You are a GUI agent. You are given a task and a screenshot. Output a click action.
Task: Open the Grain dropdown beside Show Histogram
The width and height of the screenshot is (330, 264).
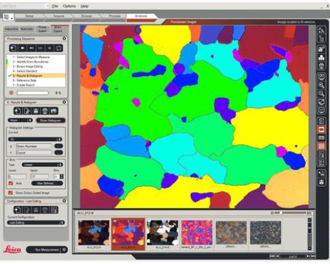20,120
